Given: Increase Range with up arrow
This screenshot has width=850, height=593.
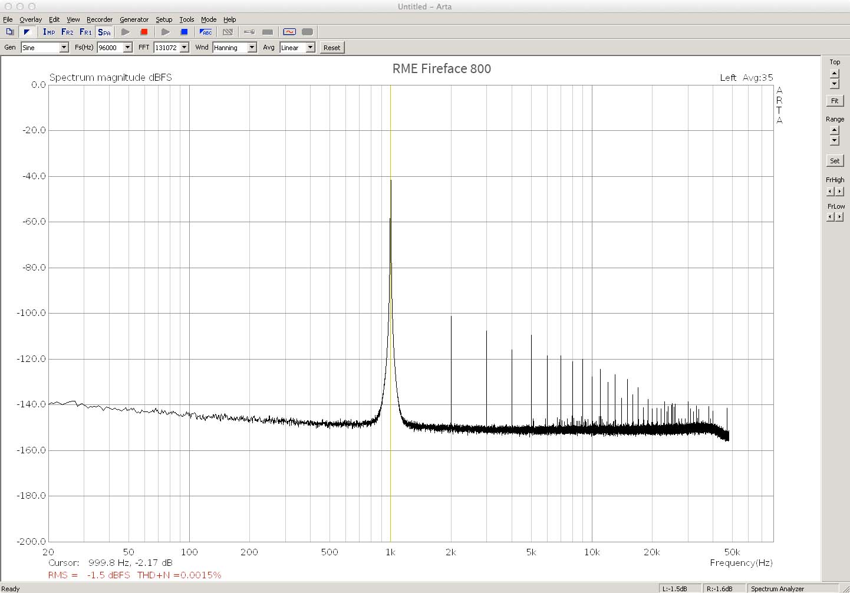Looking at the screenshot, I should point(834,130).
